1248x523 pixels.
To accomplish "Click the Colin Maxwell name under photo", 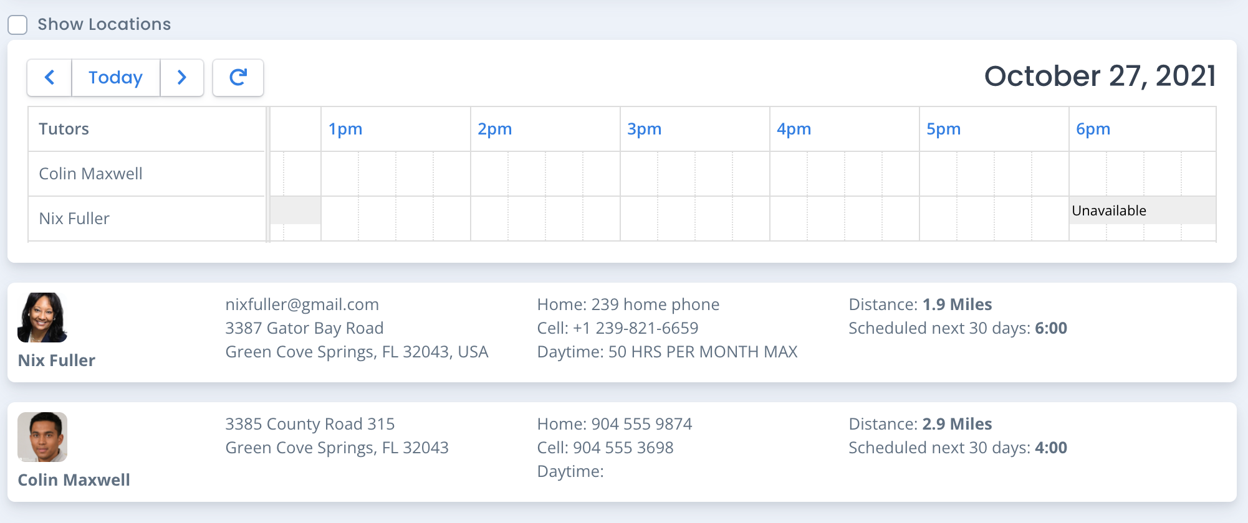I will [x=74, y=480].
